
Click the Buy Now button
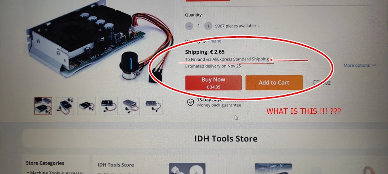click(x=213, y=83)
